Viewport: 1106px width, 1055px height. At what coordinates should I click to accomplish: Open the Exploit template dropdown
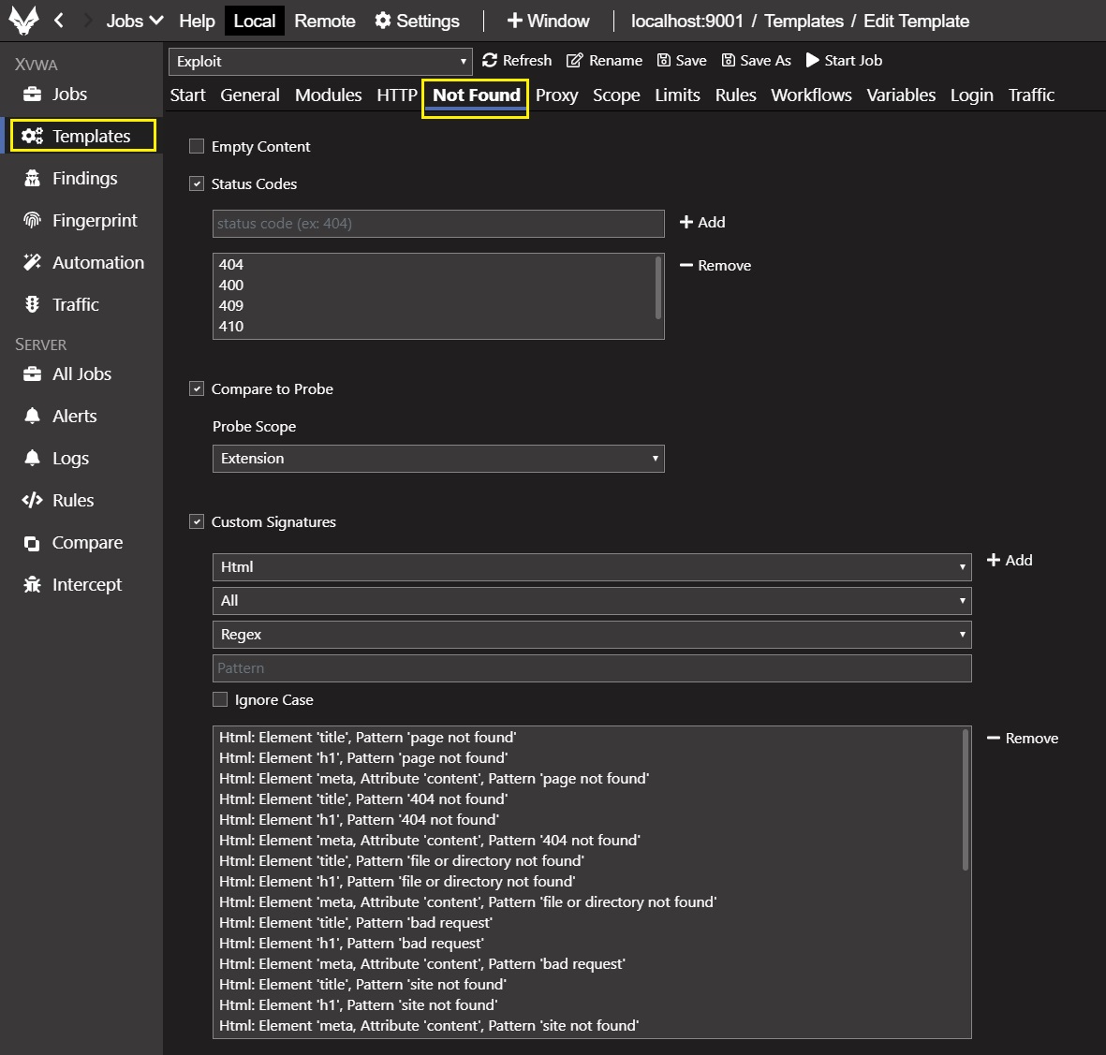tap(319, 62)
